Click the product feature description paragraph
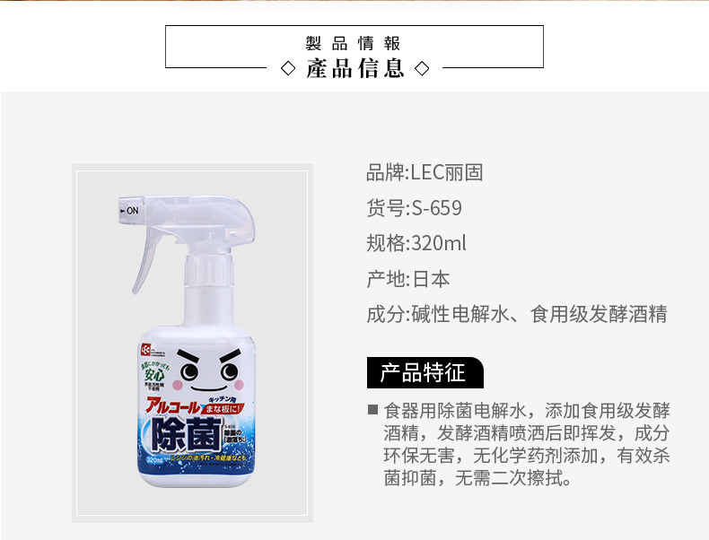Image resolution: width=709 pixels, height=540 pixels. [x=527, y=444]
